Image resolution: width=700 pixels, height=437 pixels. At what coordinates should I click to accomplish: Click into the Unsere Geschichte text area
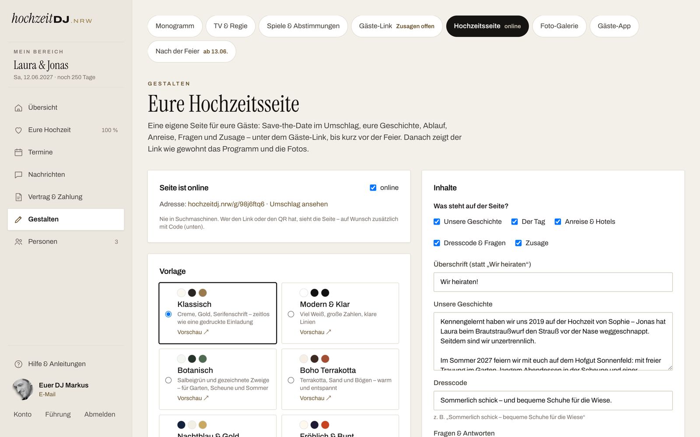click(553, 341)
